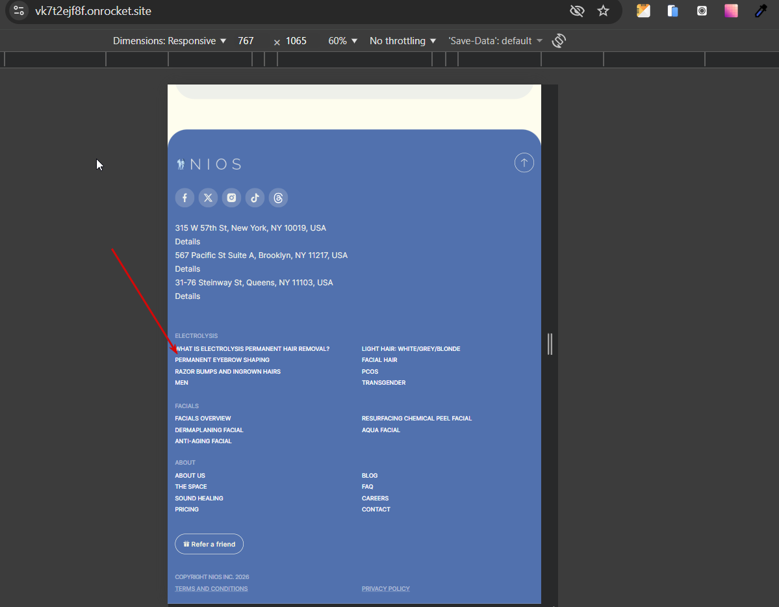Image resolution: width=779 pixels, height=607 pixels.
Task: Open the blue document extension icon
Action: 672,11
